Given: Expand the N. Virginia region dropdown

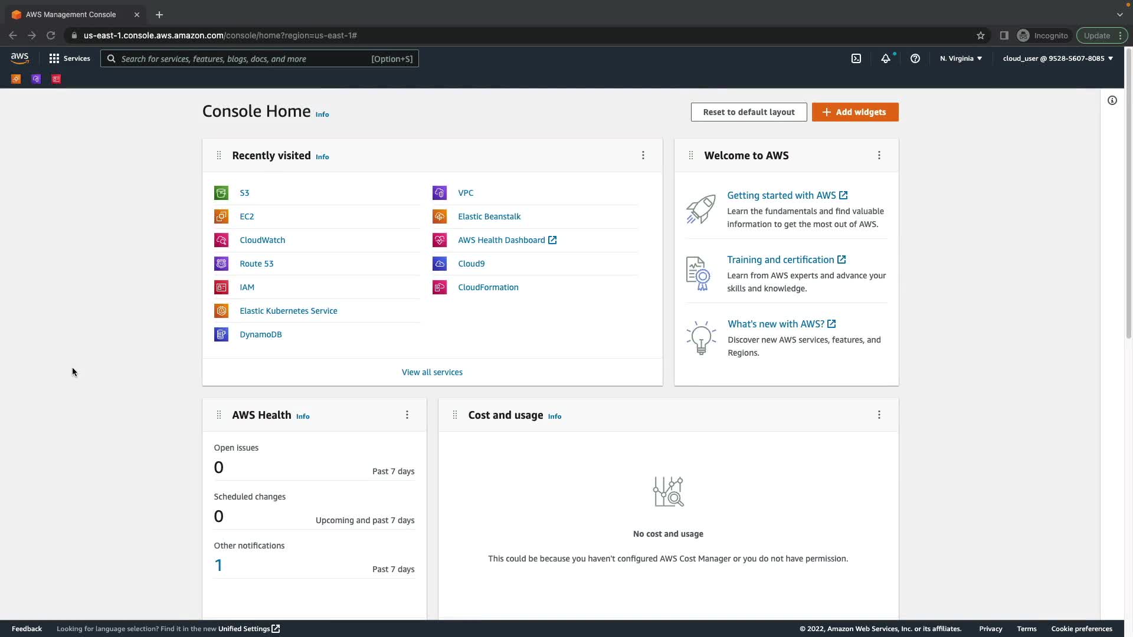Looking at the screenshot, I should [x=961, y=58].
